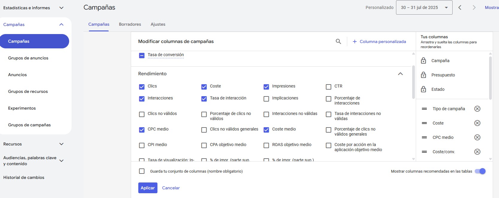Check Guarda tu conjunto de columnas checkbox
This screenshot has height=198, width=499.
[x=142, y=171]
